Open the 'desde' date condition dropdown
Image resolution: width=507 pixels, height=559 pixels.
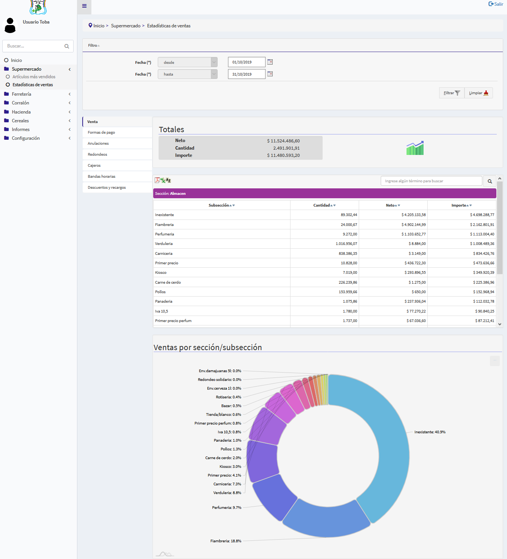click(x=187, y=62)
